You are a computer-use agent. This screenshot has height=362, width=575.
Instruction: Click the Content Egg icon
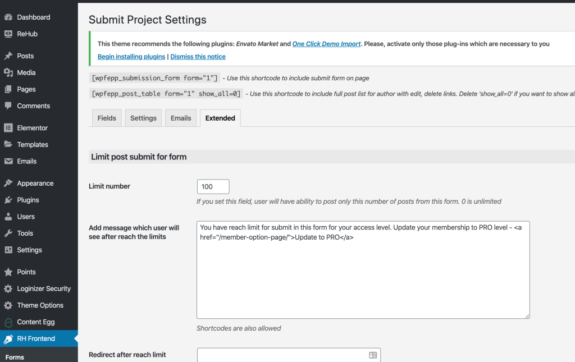[8, 322]
